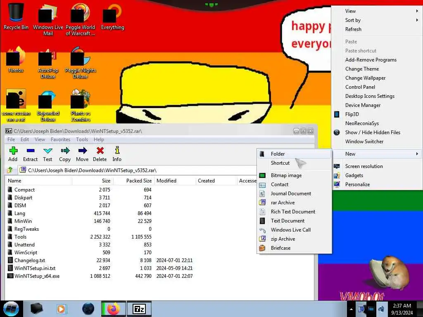The height and width of the screenshot is (317, 423).
Task: Select Windows Live Call entry
Action: click(294, 230)
